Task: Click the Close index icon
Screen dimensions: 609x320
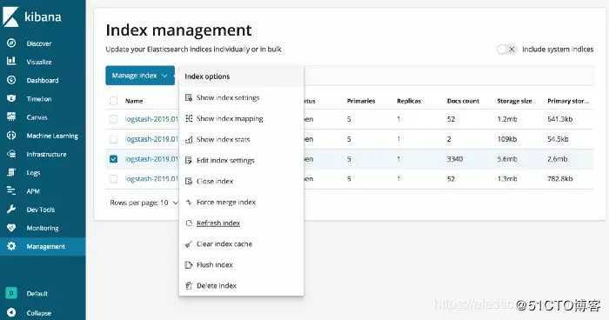Action: [x=189, y=182]
